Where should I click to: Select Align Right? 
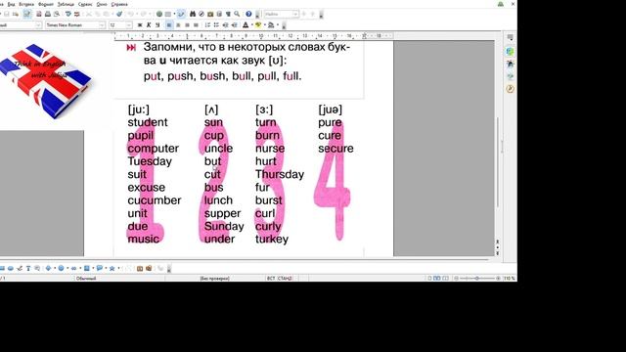[x=187, y=24]
